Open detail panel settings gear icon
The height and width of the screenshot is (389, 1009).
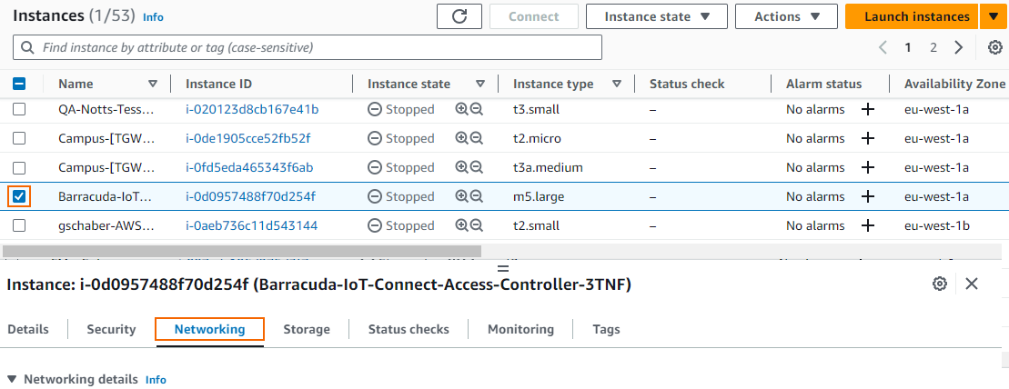click(x=940, y=284)
